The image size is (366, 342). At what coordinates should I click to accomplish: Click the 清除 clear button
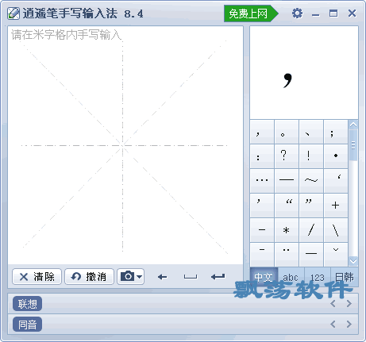37,277
